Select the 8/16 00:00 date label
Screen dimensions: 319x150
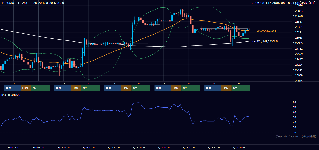point(89,148)
